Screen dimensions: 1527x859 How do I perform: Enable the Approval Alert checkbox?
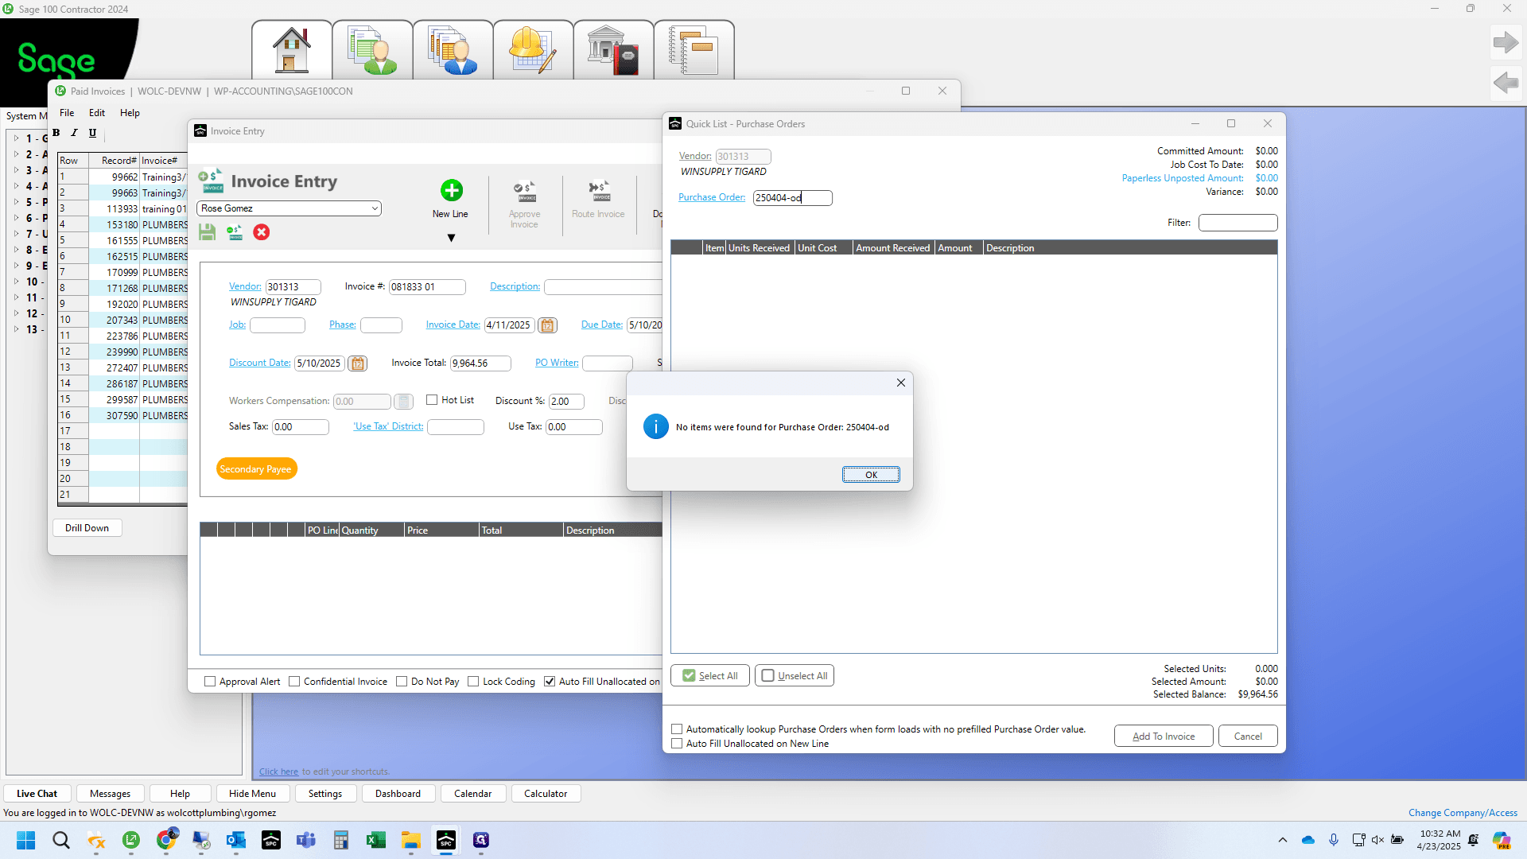[210, 682]
